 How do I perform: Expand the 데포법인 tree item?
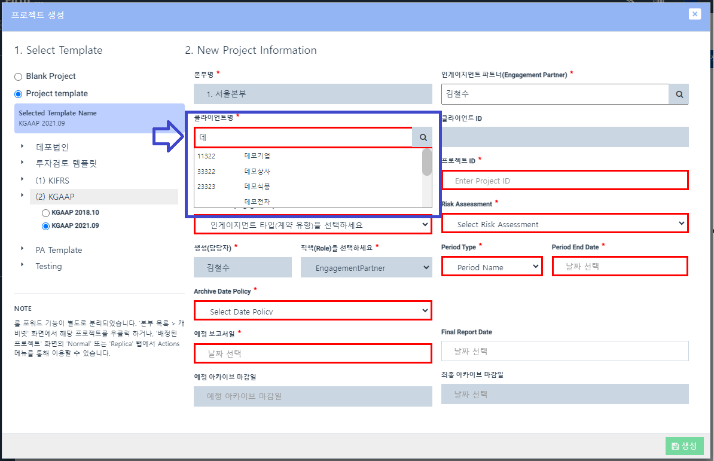point(54,146)
